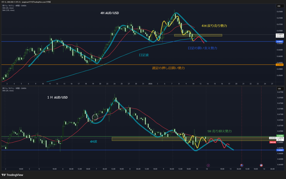Click the white circle marker on 1H chart
The width and height of the screenshot is (286, 179).
pyautogui.click(x=95, y=117)
